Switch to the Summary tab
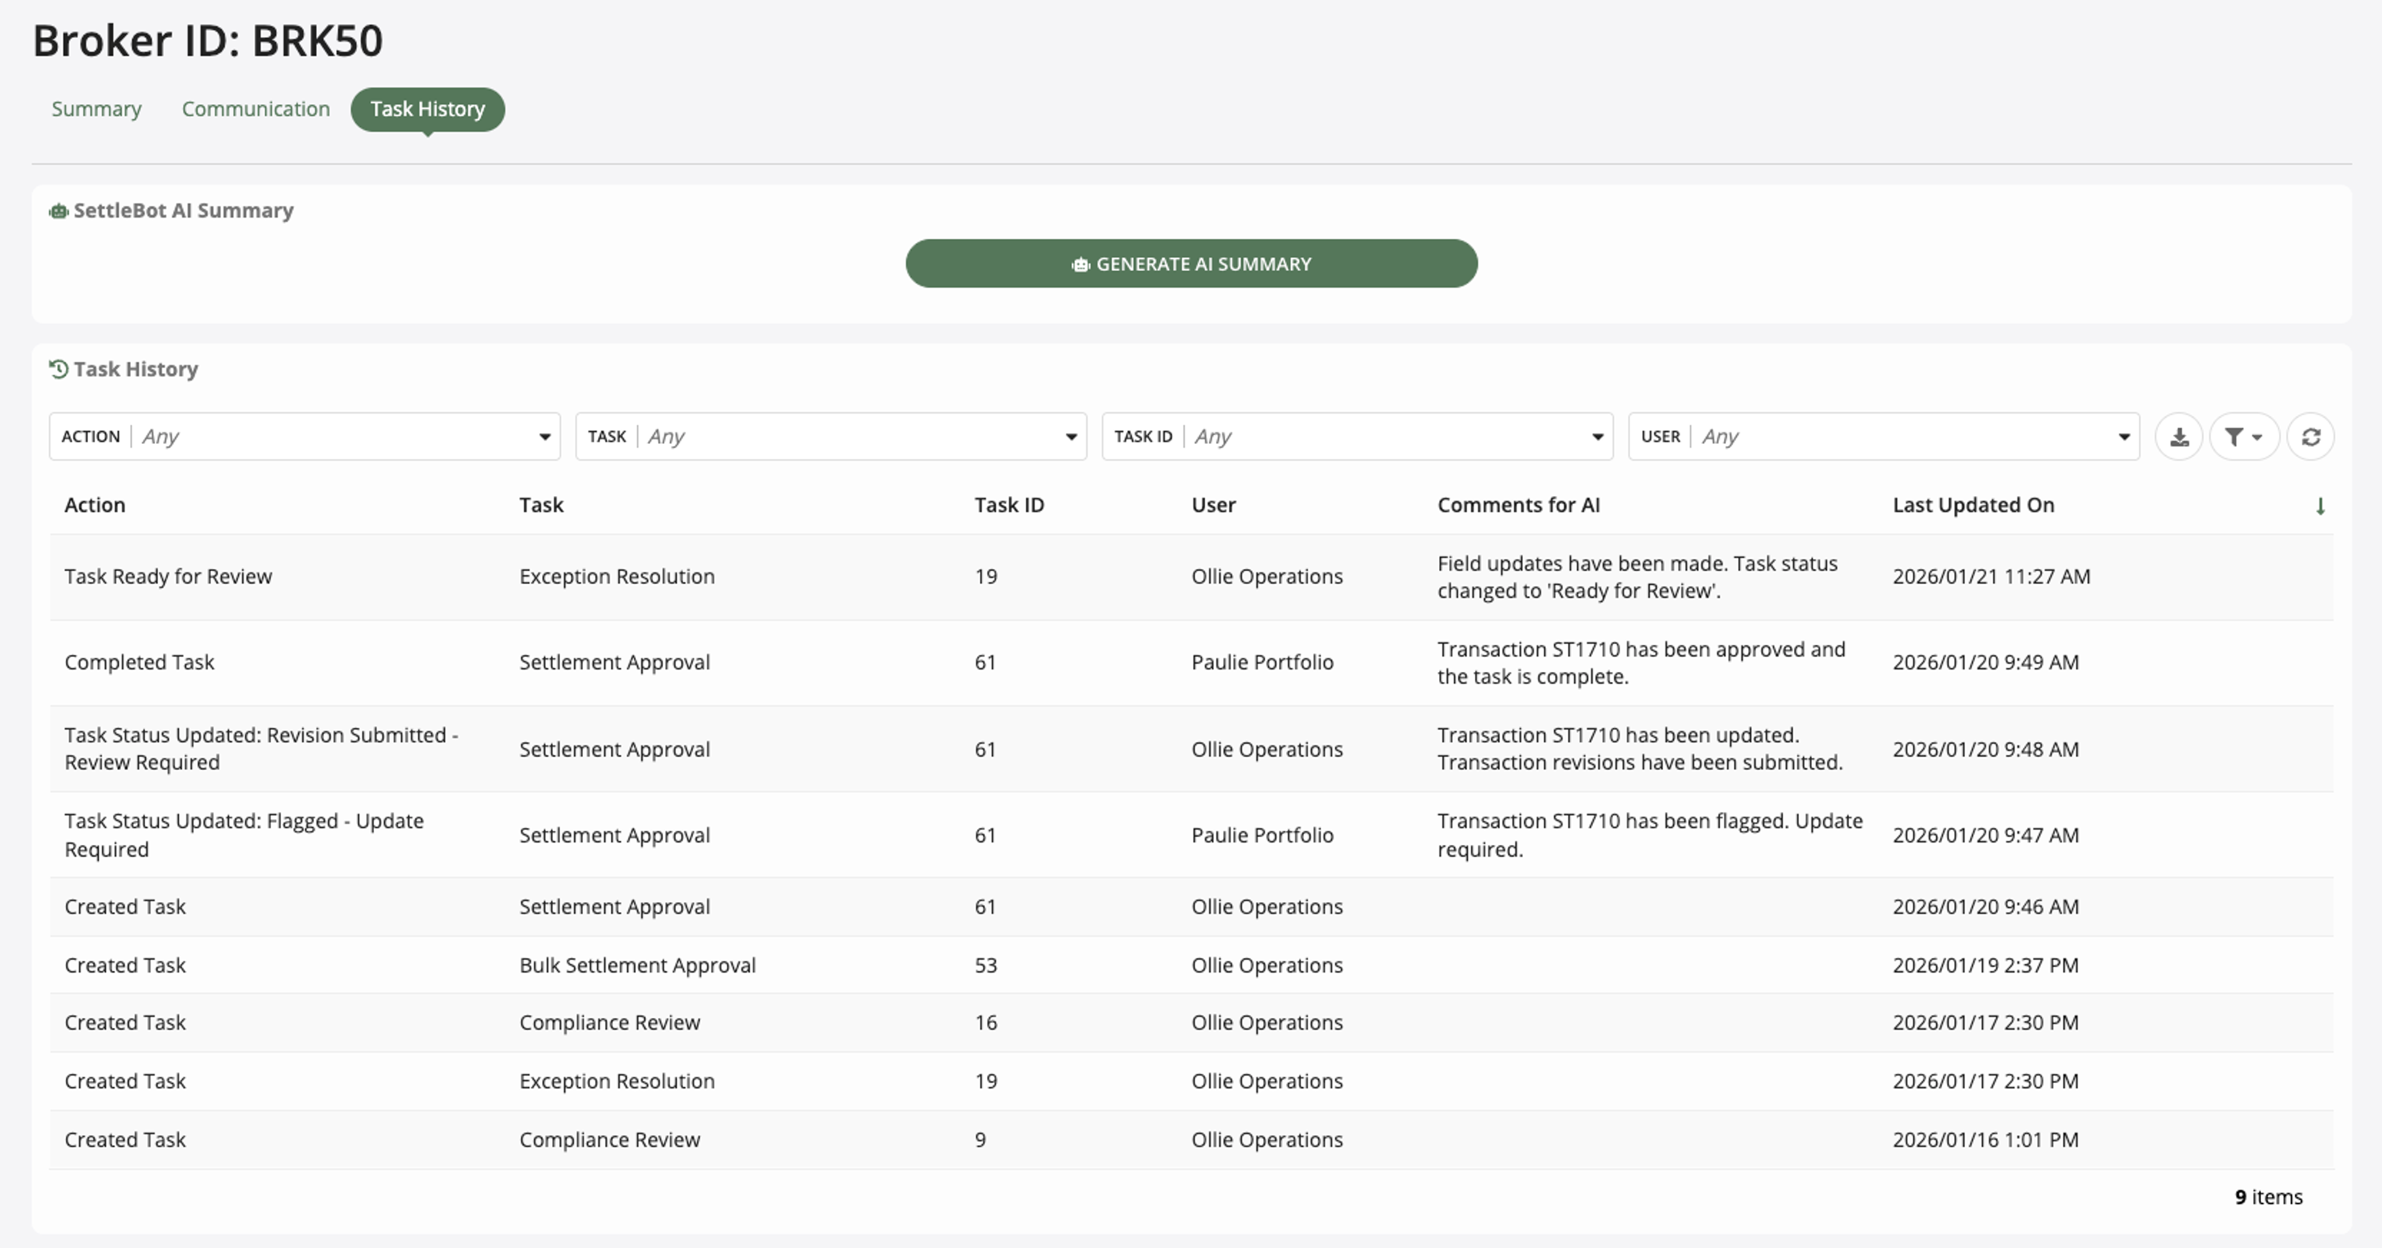This screenshot has height=1248, width=2382. [96, 109]
